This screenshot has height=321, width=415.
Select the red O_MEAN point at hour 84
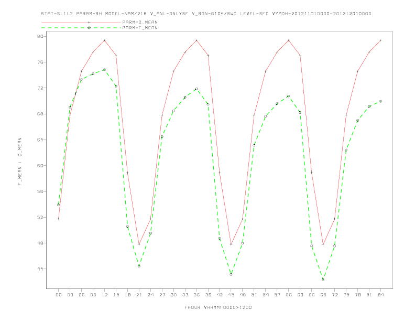[380, 40]
